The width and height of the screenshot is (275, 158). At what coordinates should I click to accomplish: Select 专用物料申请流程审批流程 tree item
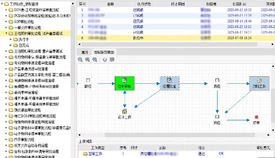click(x=34, y=63)
